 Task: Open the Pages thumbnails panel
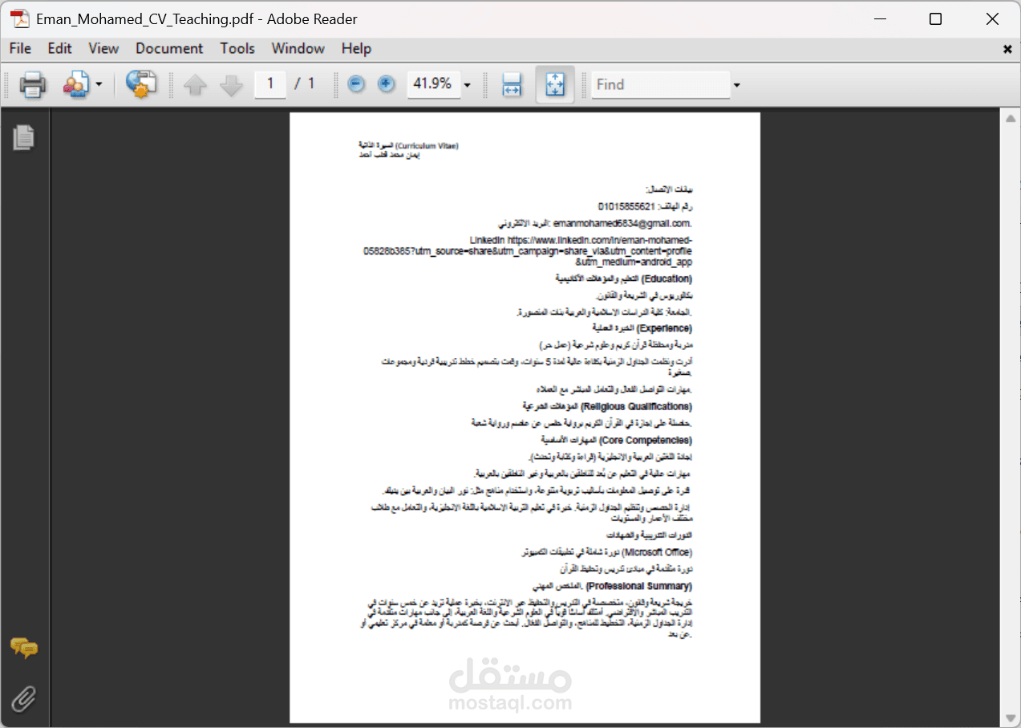tap(24, 137)
